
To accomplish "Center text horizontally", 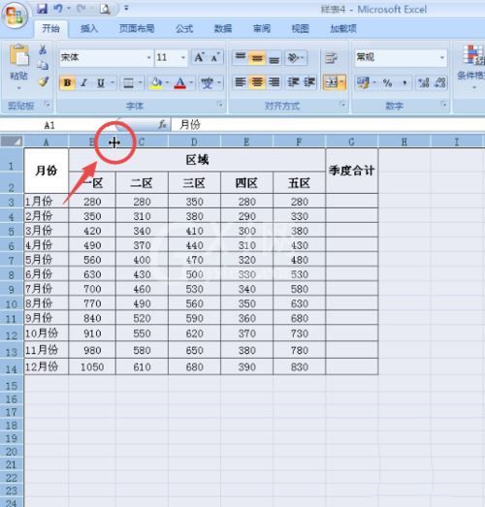I will pyautogui.click(x=257, y=82).
